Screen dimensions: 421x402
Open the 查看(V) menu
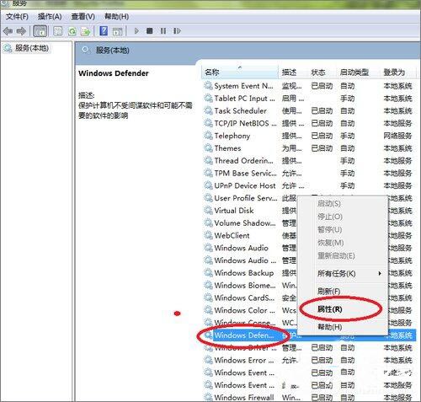[x=83, y=17]
